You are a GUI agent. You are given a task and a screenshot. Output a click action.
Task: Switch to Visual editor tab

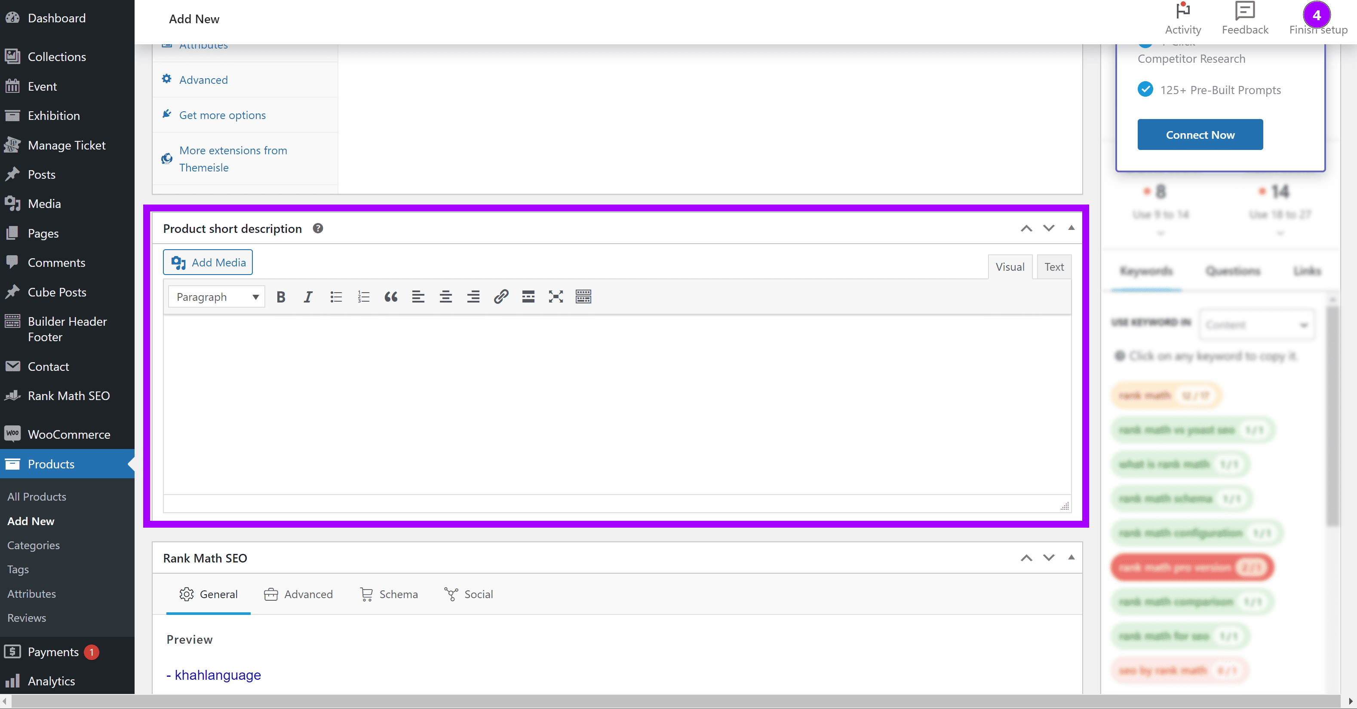pyautogui.click(x=1010, y=266)
